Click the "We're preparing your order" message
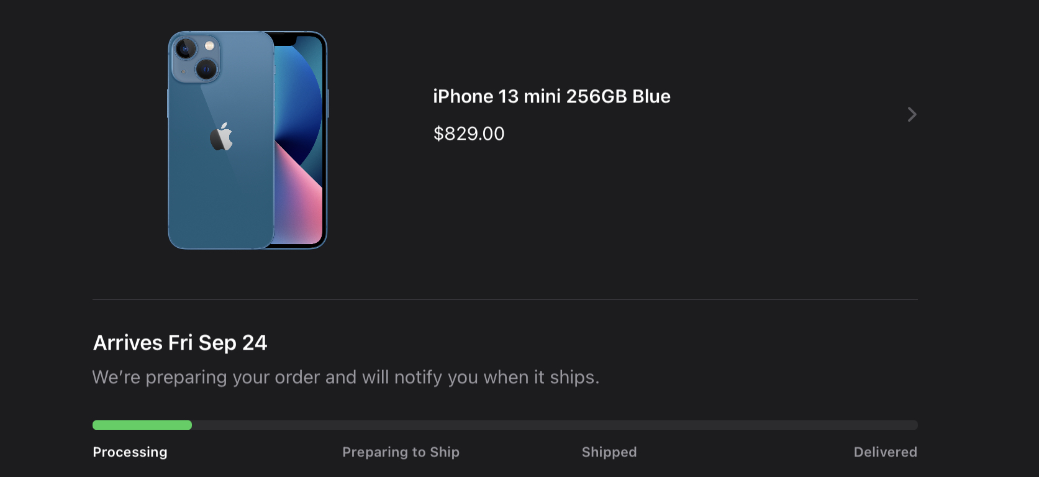This screenshot has height=477, width=1039. click(x=345, y=377)
